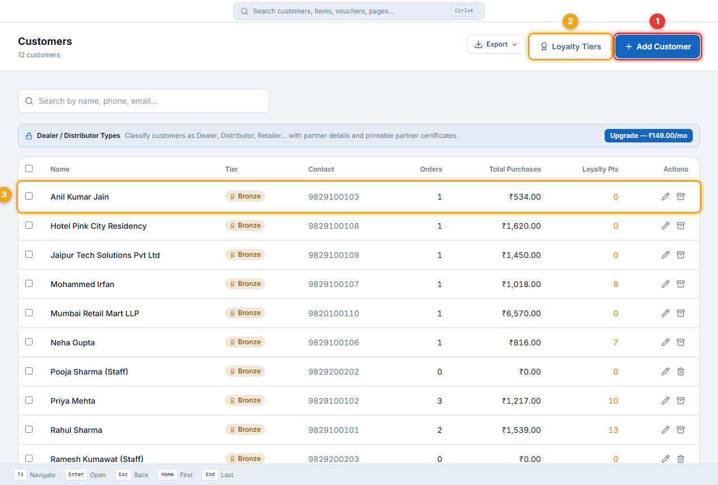Screen dimensions: 718x485
Task: Edit Anil Kumar Jain with pencil icon
Action: [666, 196]
